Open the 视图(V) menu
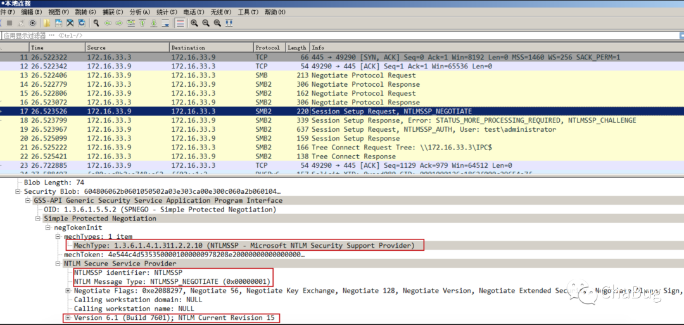Image resolution: width=684 pixels, height=325 pixels. (x=59, y=12)
